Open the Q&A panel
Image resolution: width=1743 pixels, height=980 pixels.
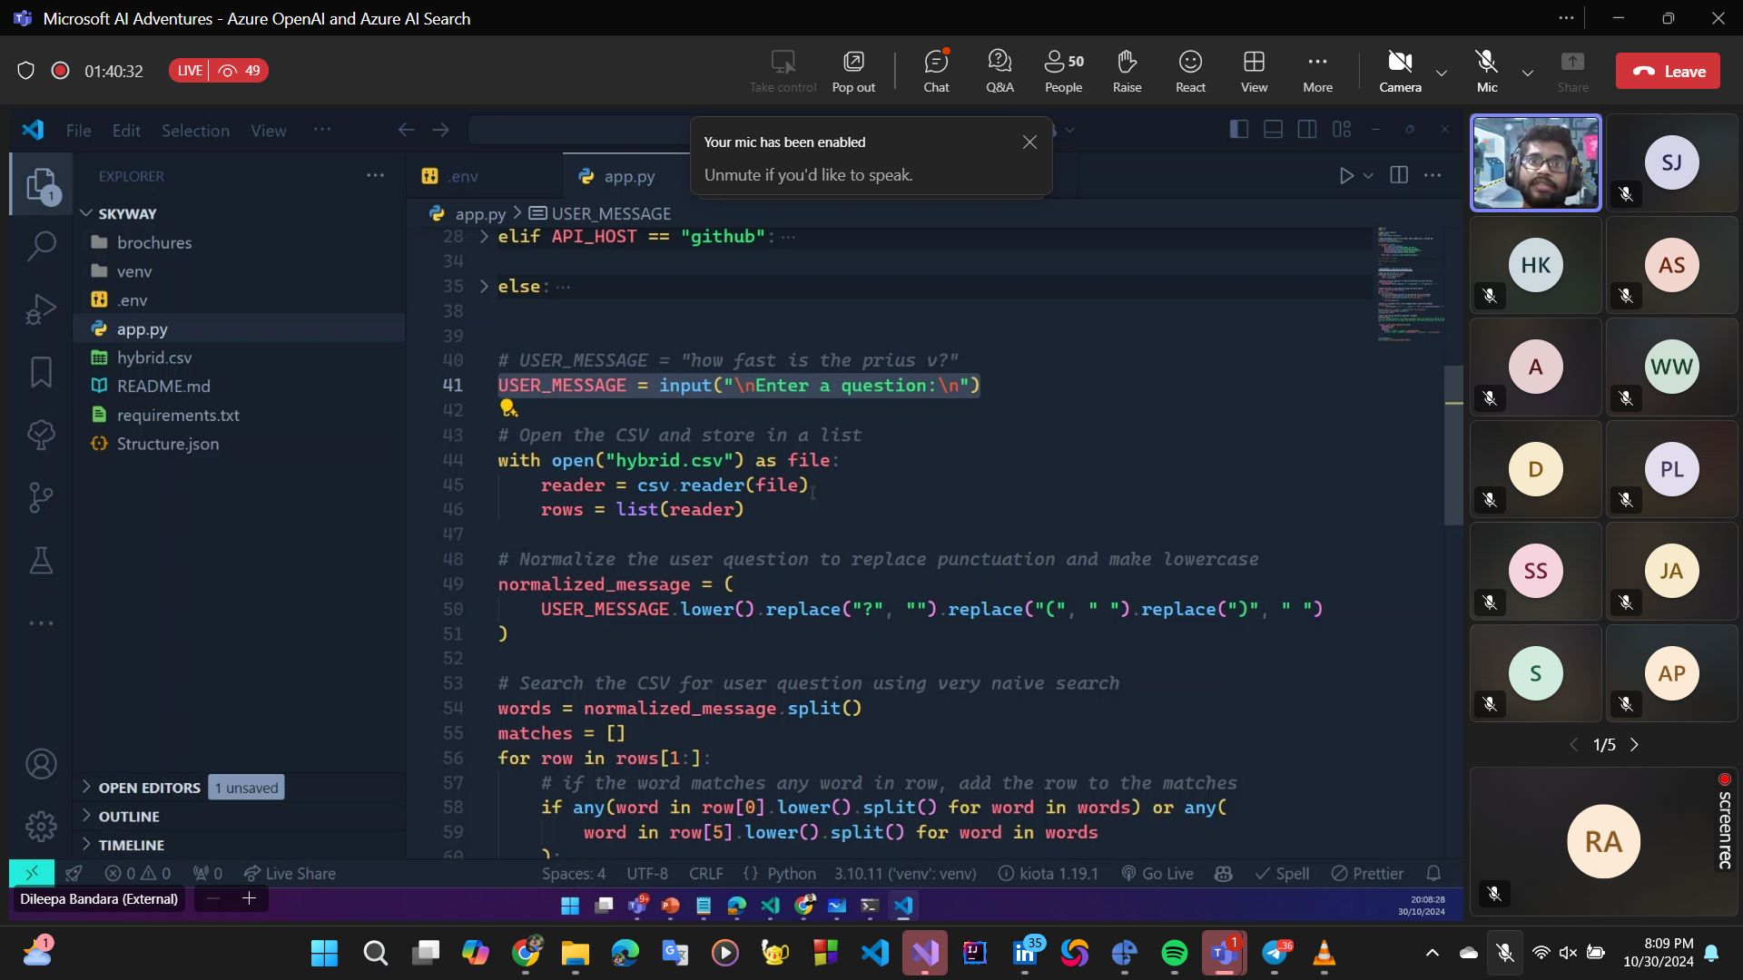pyautogui.click(x=1000, y=71)
